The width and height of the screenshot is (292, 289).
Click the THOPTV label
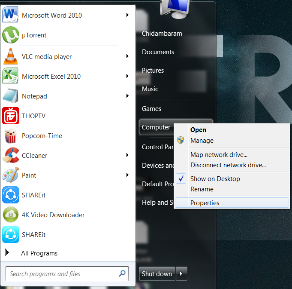[x=33, y=116]
